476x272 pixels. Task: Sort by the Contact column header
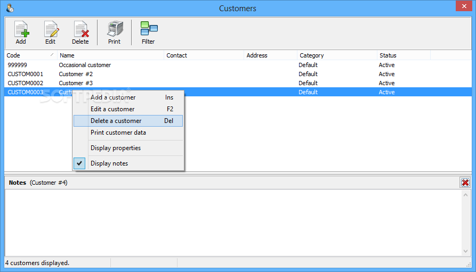click(204, 55)
